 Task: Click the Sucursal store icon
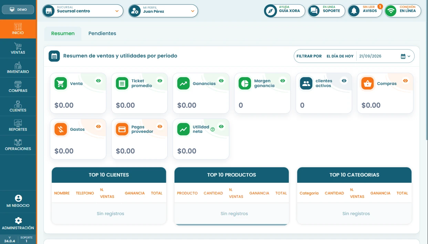point(49,11)
